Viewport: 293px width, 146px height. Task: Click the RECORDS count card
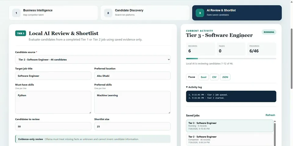tap(201, 49)
